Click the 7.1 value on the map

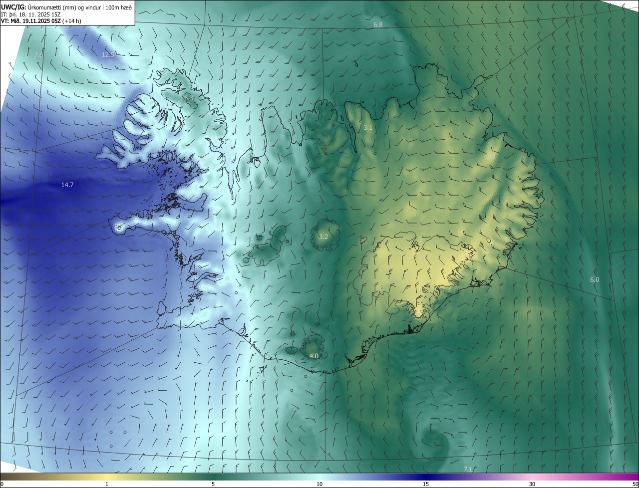468,469
